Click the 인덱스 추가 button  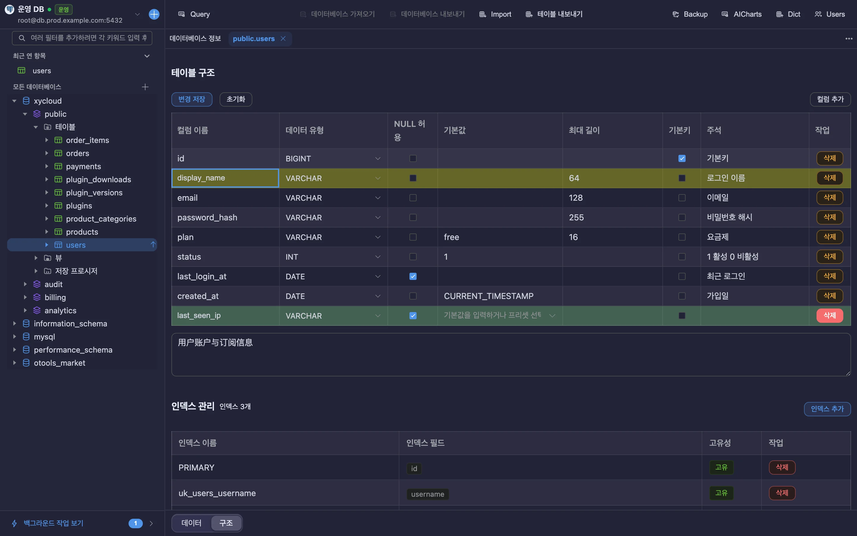point(827,409)
